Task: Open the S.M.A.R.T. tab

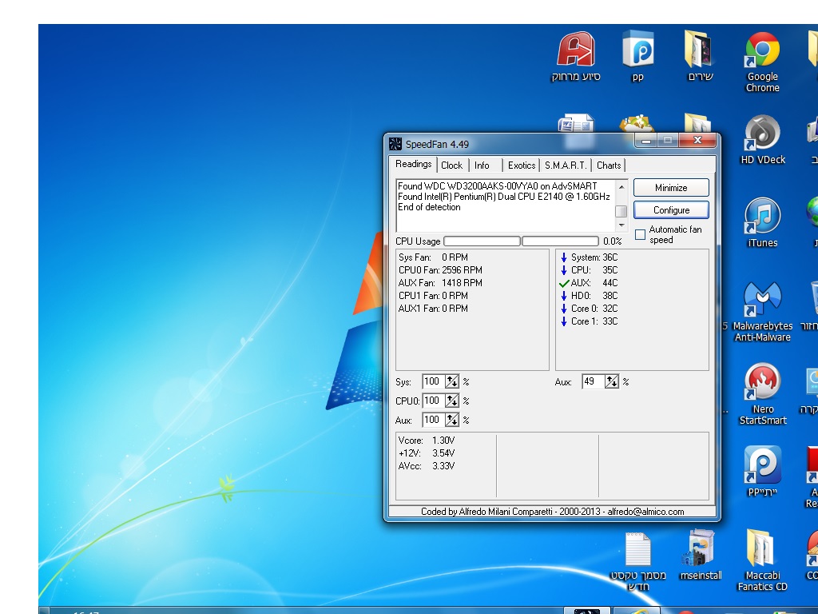Action: tap(565, 165)
